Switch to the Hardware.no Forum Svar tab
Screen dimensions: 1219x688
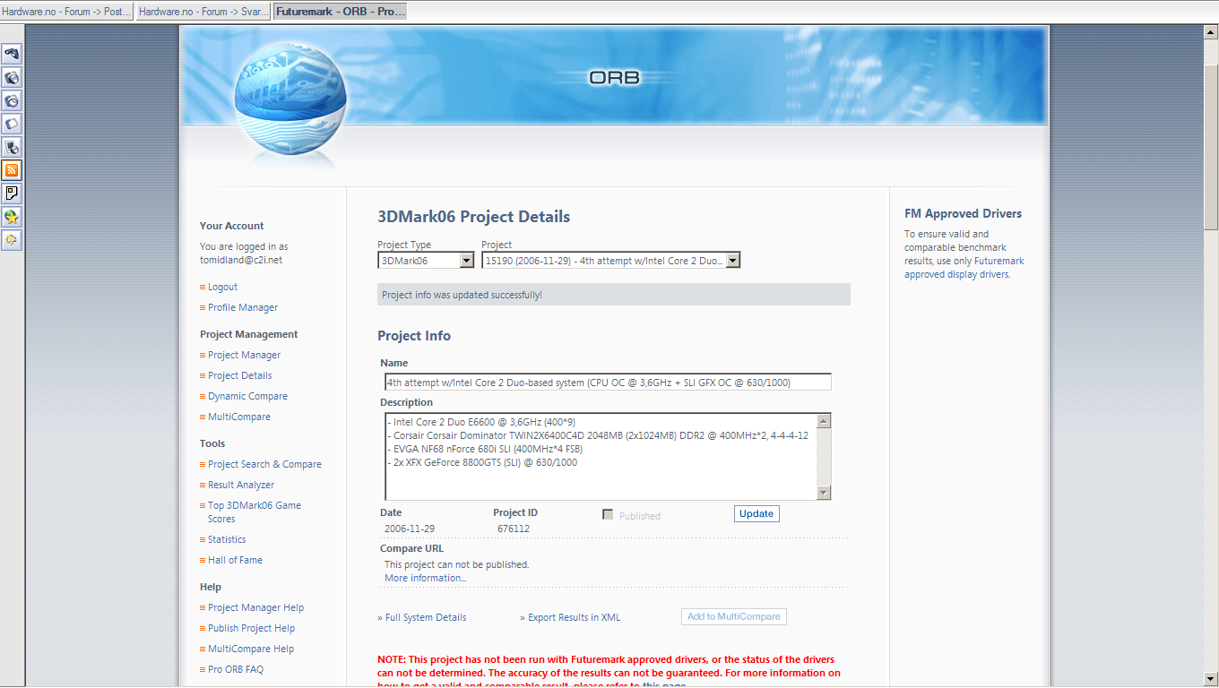pyautogui.click(x=203, y=12)
